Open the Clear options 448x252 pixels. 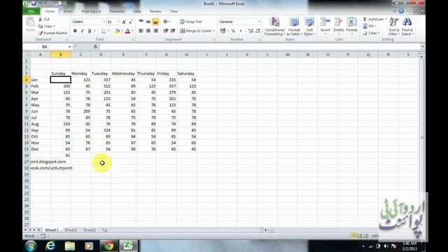pos(371,33)
